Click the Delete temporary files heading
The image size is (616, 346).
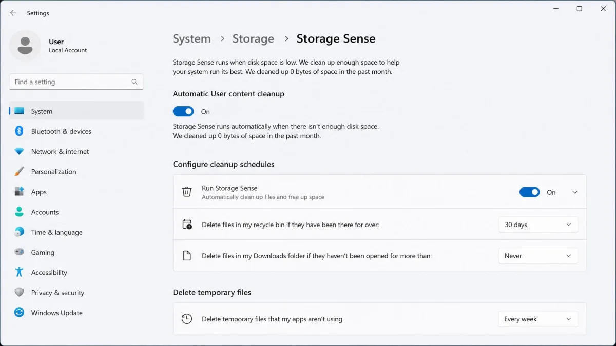pos(212,292)
